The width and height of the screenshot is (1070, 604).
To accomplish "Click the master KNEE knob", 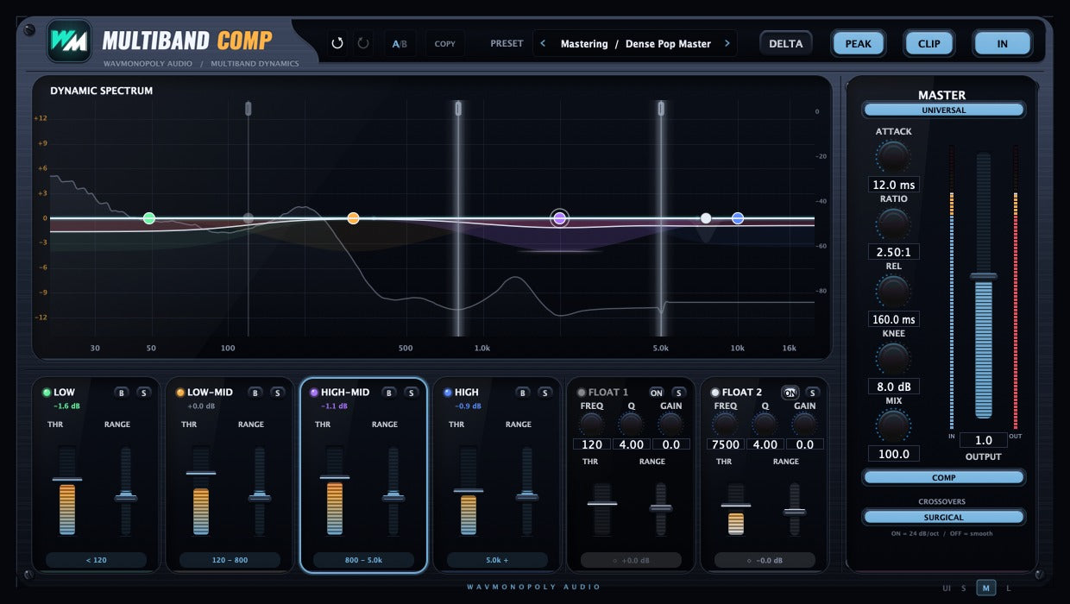I will click(893, 358).
